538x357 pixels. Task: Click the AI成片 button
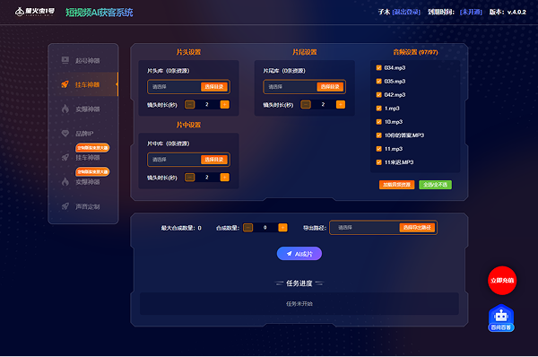tap(299, 254)
